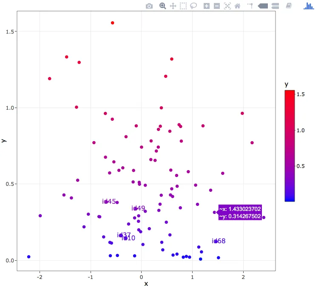Screen dimensions: 321x293
Task: Click the Zoom In plus button
Action: click(207, 6)
